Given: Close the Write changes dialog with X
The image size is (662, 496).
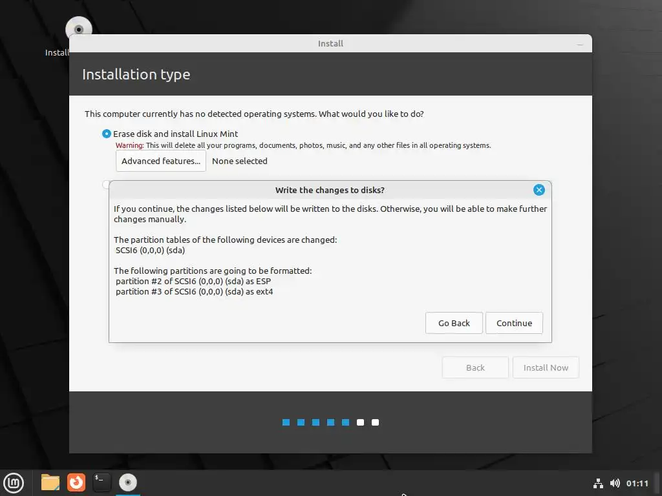Looking at the screenshot, I should point(539,190).
